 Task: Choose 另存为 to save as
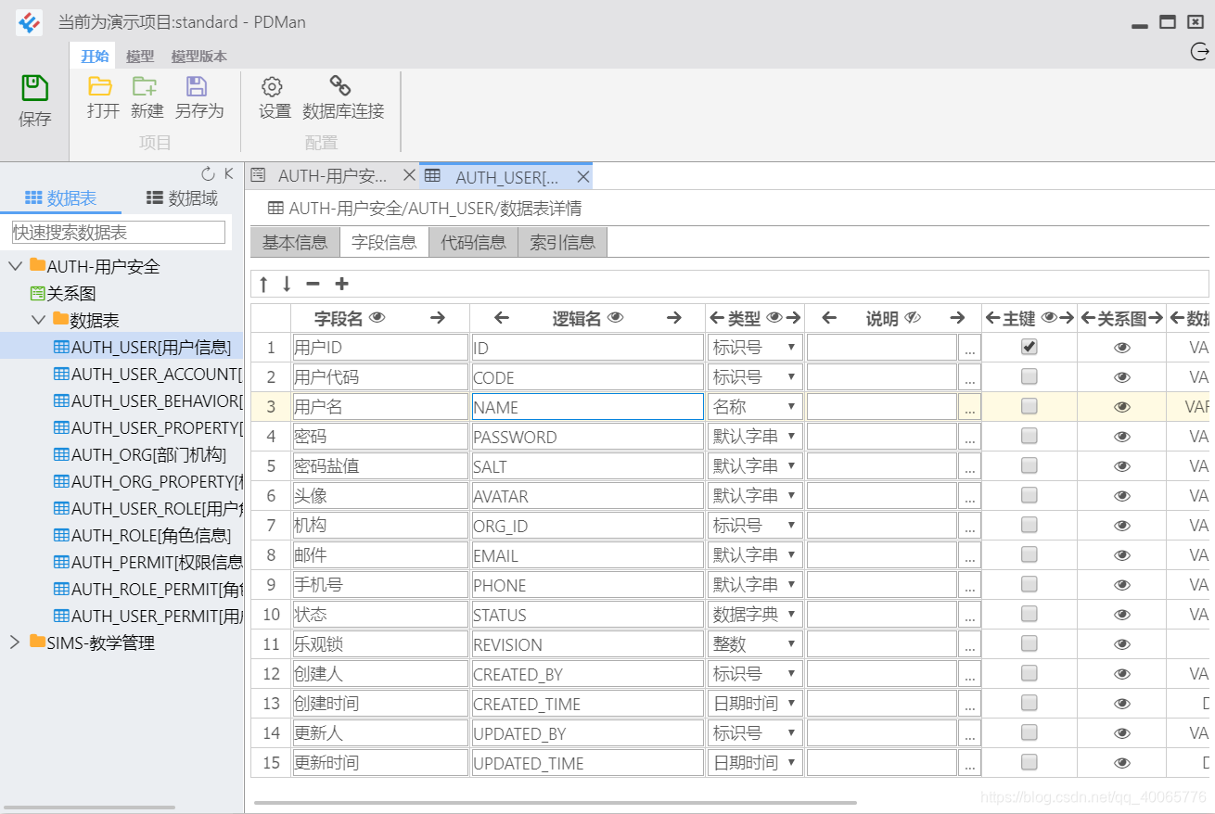point(198,98)
